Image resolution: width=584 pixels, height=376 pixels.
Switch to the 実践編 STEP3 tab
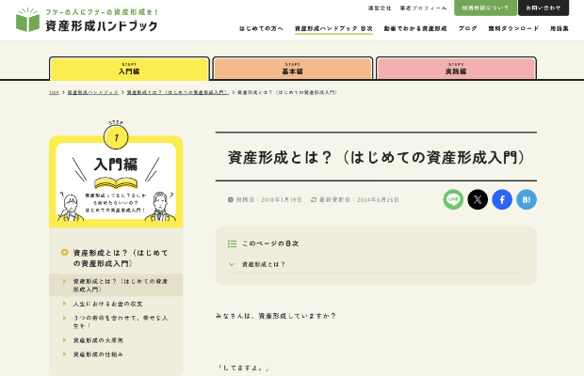(456, 69)
